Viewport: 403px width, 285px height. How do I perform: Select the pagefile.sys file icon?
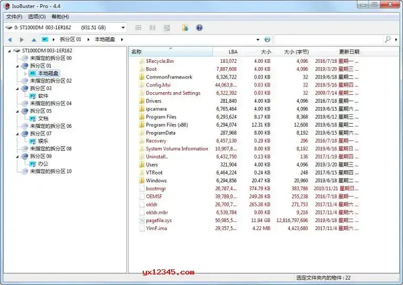point(142,220)
